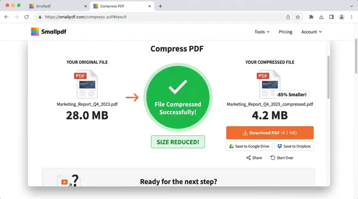Click the Google Drive triangle icon

pos(231,146)
